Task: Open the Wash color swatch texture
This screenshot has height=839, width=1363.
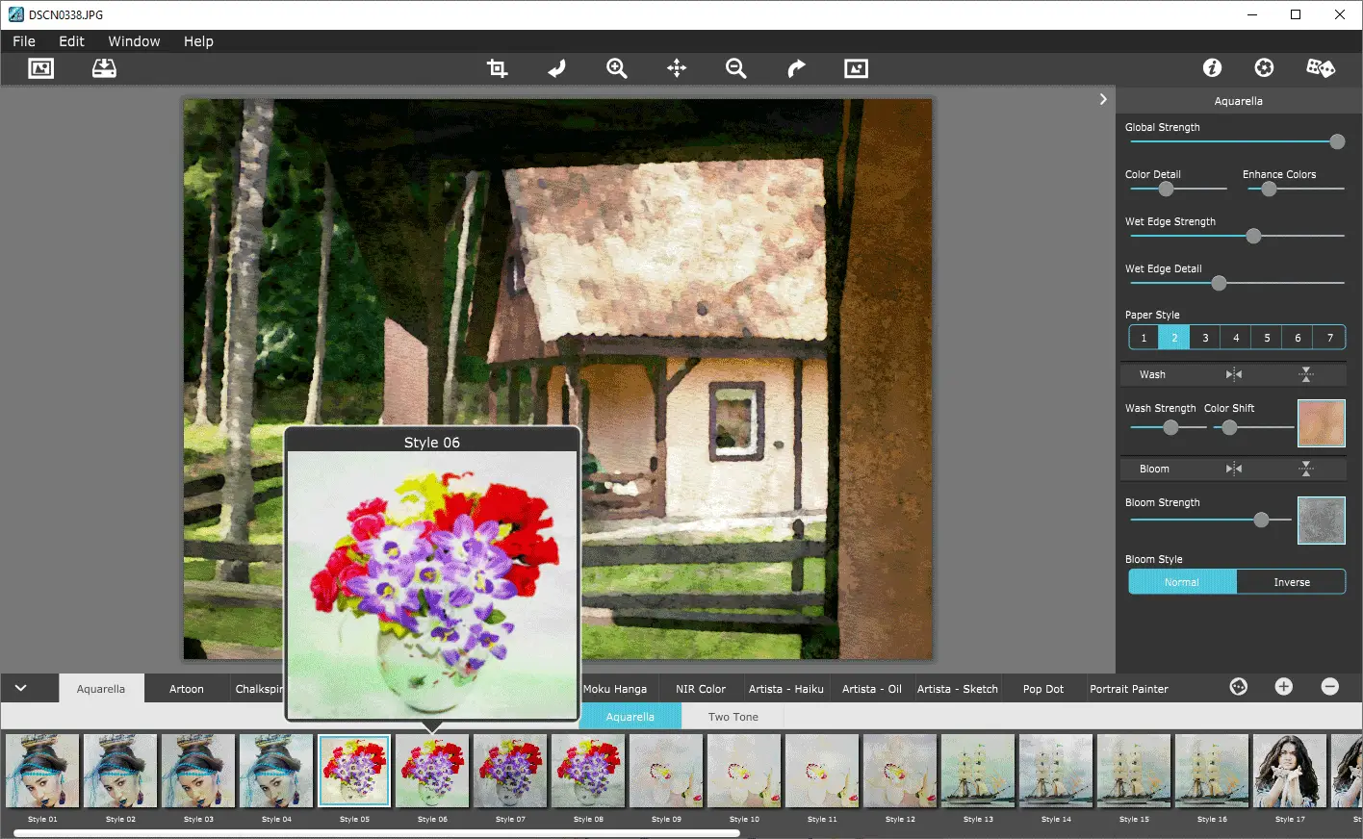Action: tap(1321, 423)
